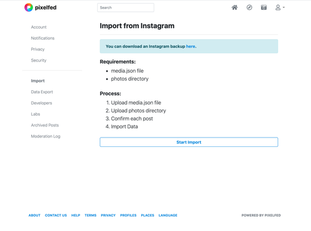Image resolution: width=311 pixels, height=231 pixels.
Task: Open Data Export in sidebar
Action: coord(42,92)
